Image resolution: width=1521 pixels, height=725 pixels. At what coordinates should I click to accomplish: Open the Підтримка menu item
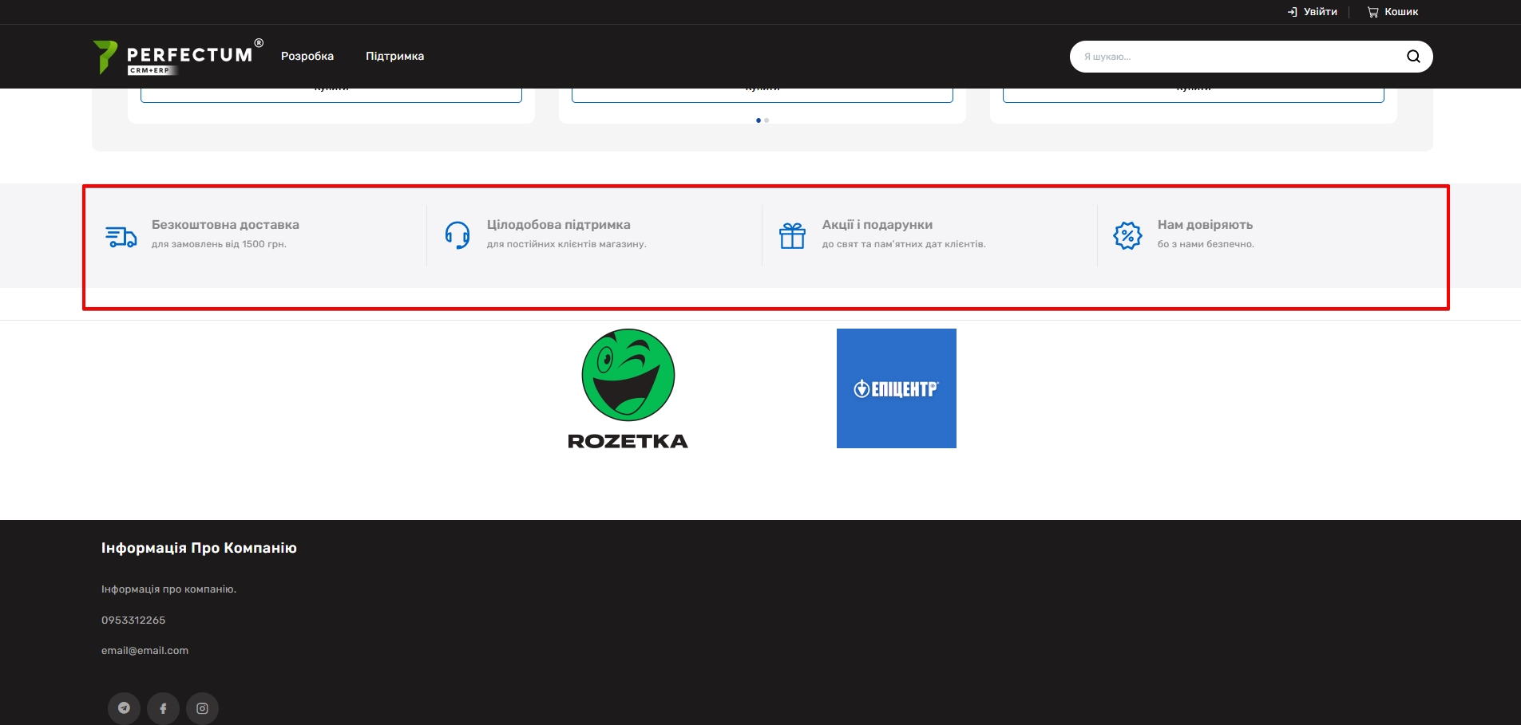(394, 56)
